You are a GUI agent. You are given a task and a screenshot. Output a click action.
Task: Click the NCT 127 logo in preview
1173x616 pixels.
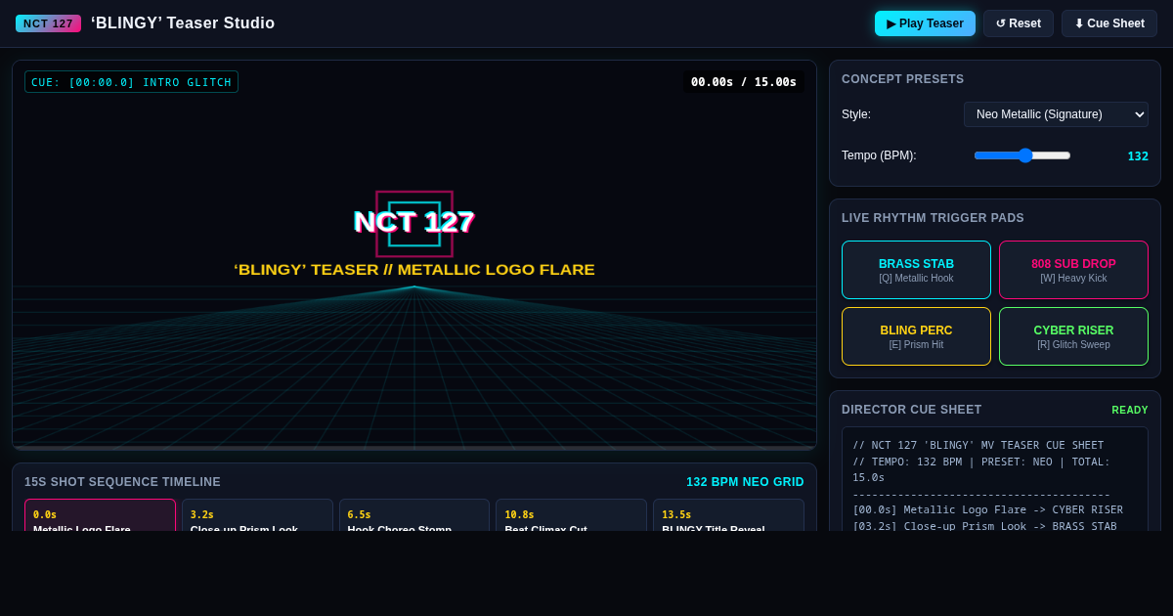[414, 222]
